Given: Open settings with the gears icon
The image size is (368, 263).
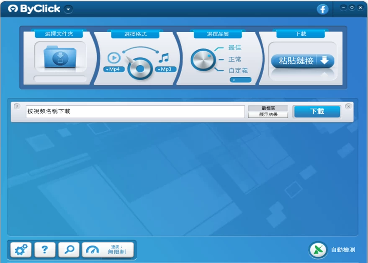Looking at the screenshot, I should click(x=21, y=250).
